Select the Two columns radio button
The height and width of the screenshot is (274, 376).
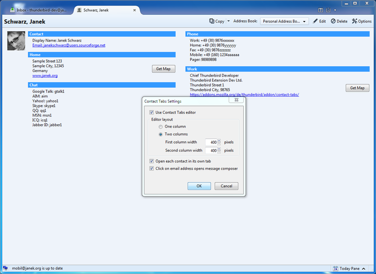(161, 135)
